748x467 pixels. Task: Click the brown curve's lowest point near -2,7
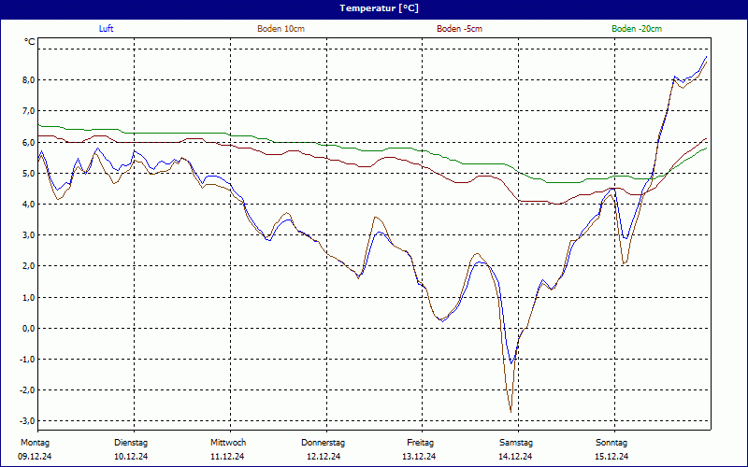tap(511, 412)
